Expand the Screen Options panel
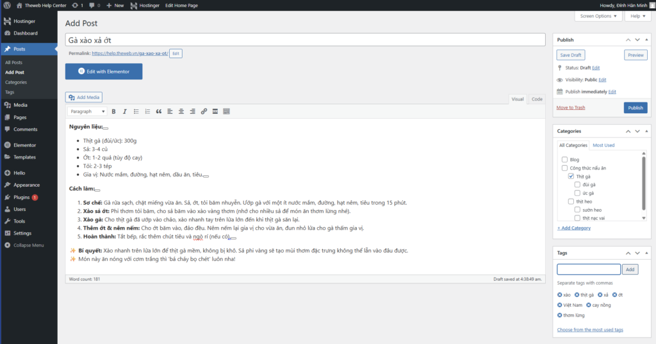This screenshot has width=656, height=344. 600,16
